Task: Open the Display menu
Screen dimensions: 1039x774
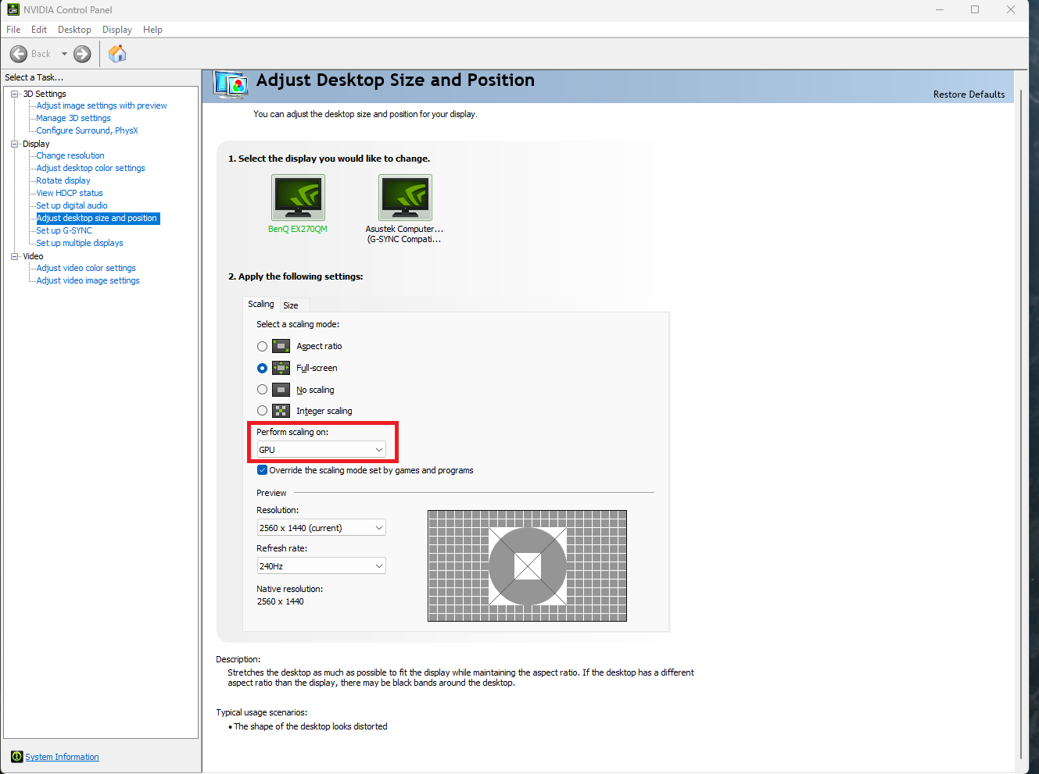Action: click(117, 30)
